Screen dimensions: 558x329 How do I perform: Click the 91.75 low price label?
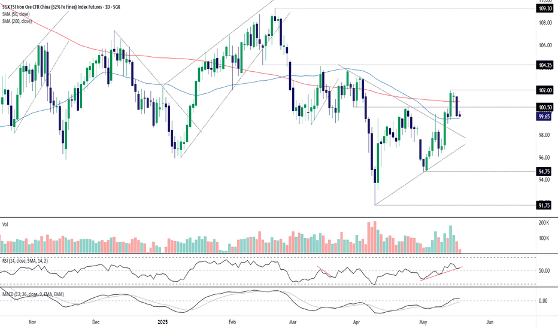(x=544, y=205)
